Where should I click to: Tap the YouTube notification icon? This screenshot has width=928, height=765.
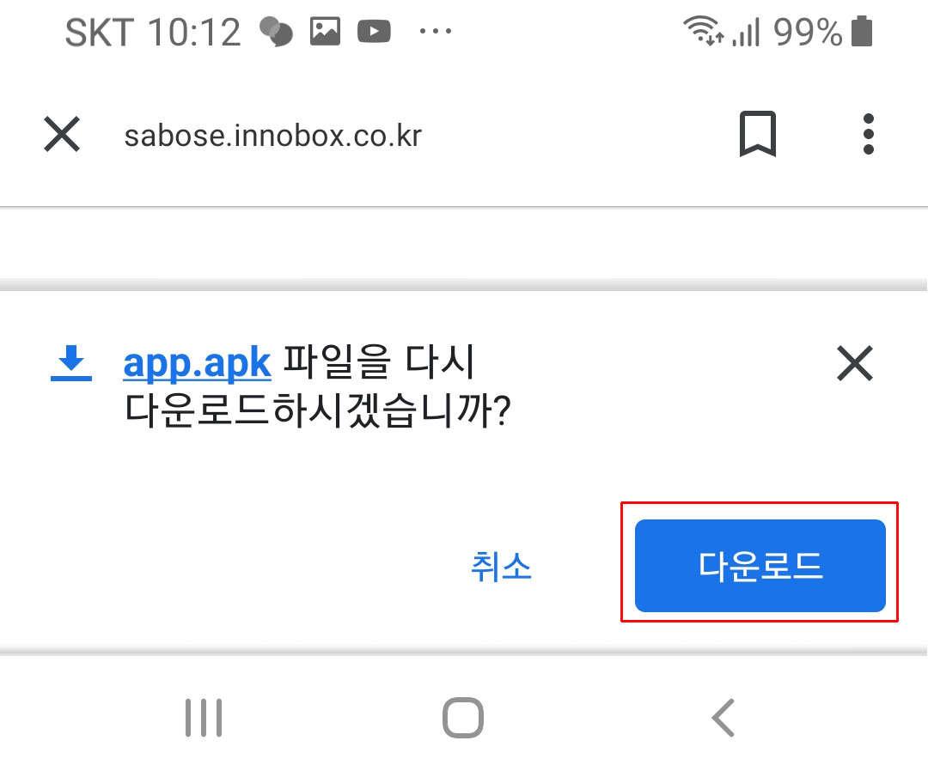374,31
